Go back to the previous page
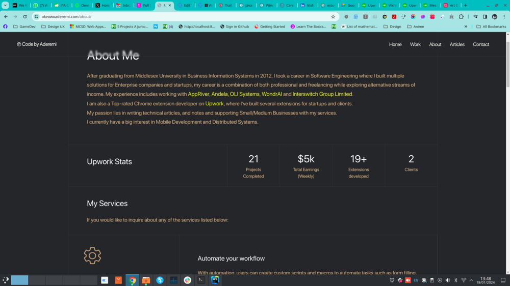Viewport: 510px width, 286px height. click(6, 17)
